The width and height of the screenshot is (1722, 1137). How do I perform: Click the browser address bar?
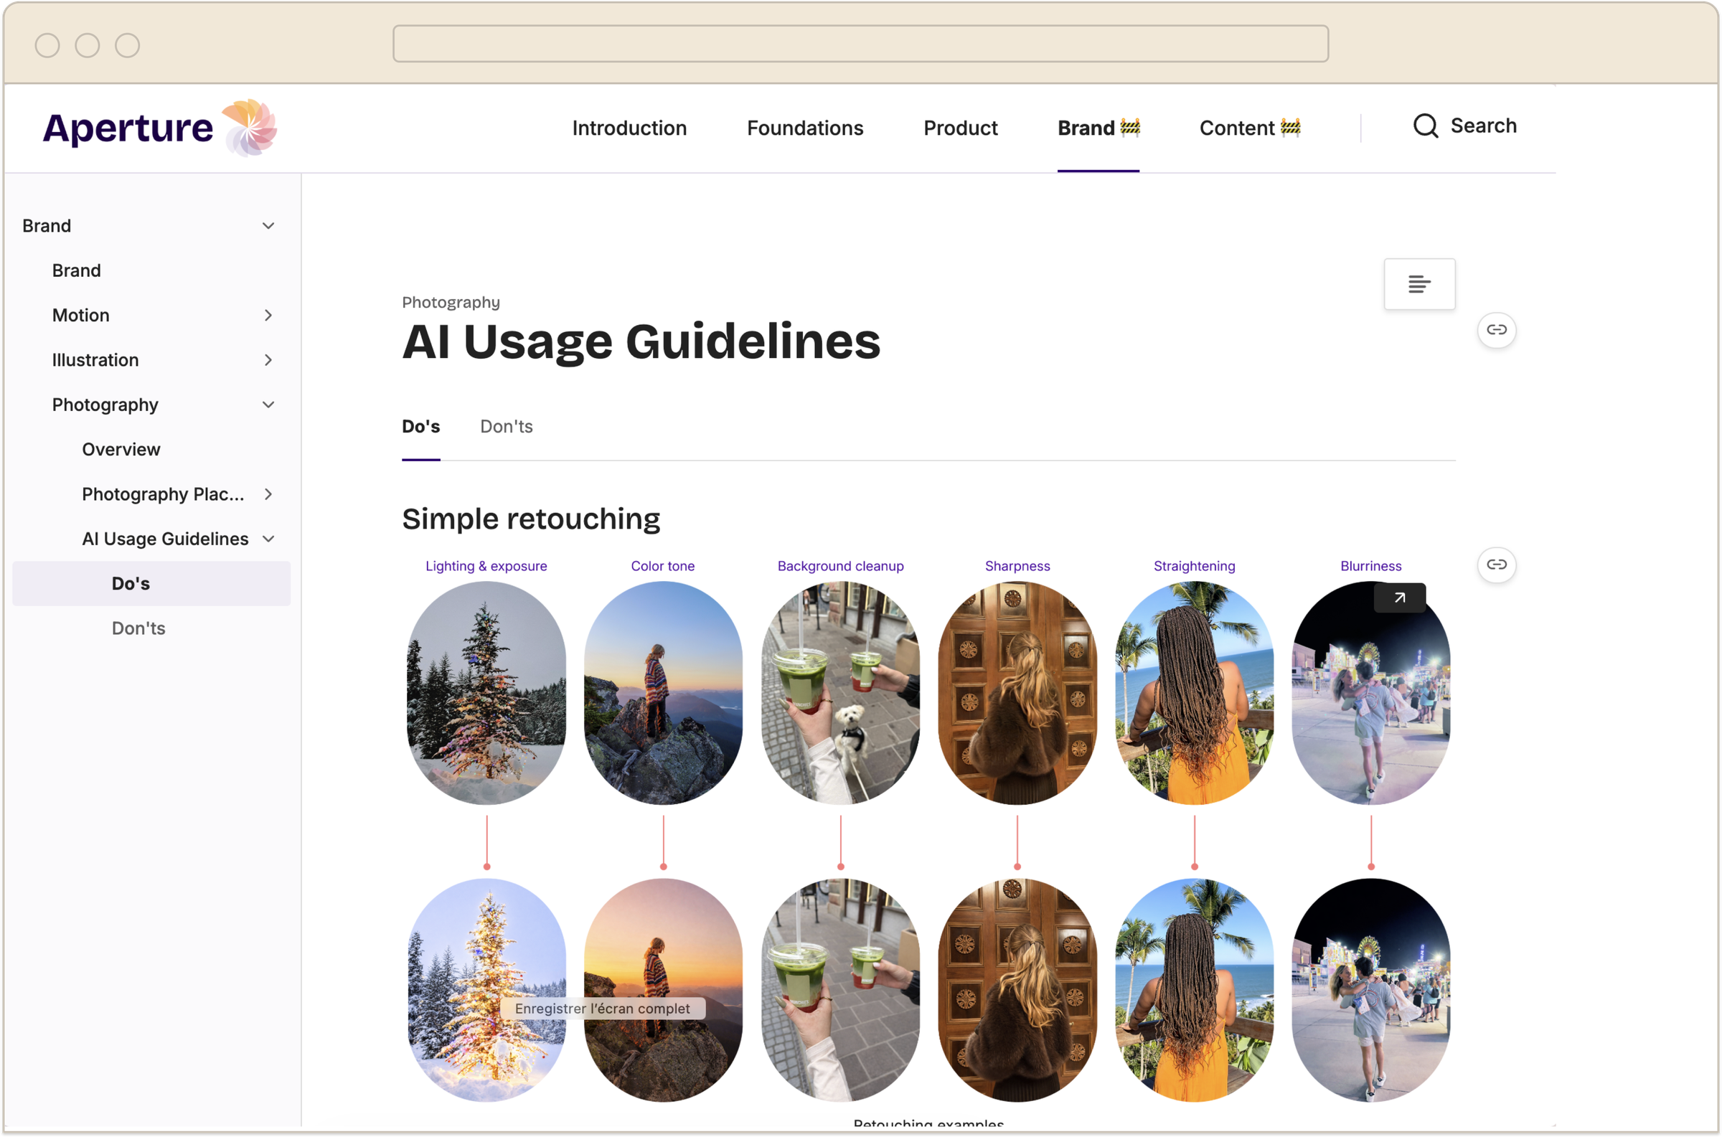pyautogui.click(x=860, y=44)
